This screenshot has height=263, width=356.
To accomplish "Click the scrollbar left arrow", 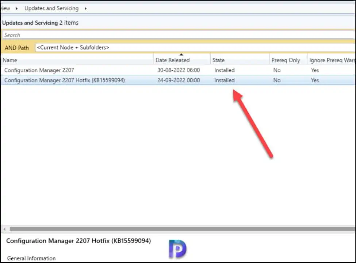I will (x=4, y=229).
